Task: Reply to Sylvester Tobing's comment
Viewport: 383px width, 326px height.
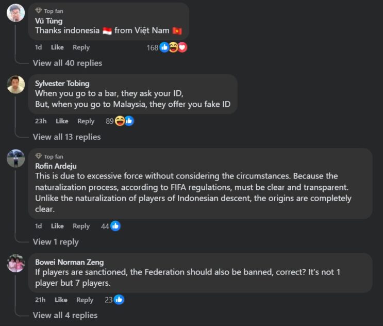Action: click(x=86, y=121)
